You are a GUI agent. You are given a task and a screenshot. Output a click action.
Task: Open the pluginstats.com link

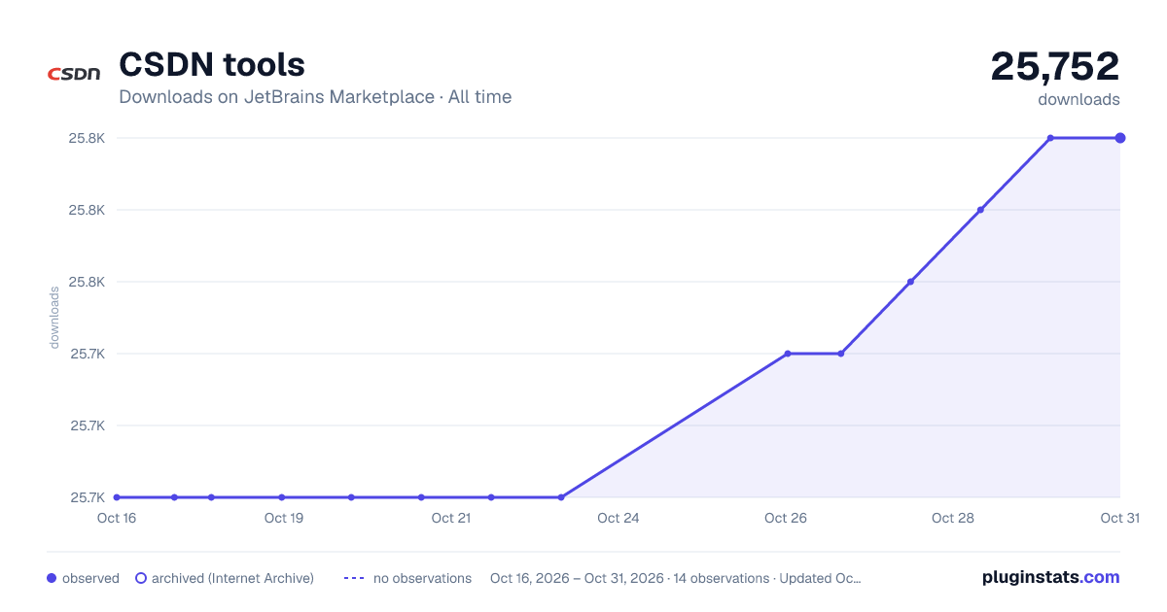1051,577
